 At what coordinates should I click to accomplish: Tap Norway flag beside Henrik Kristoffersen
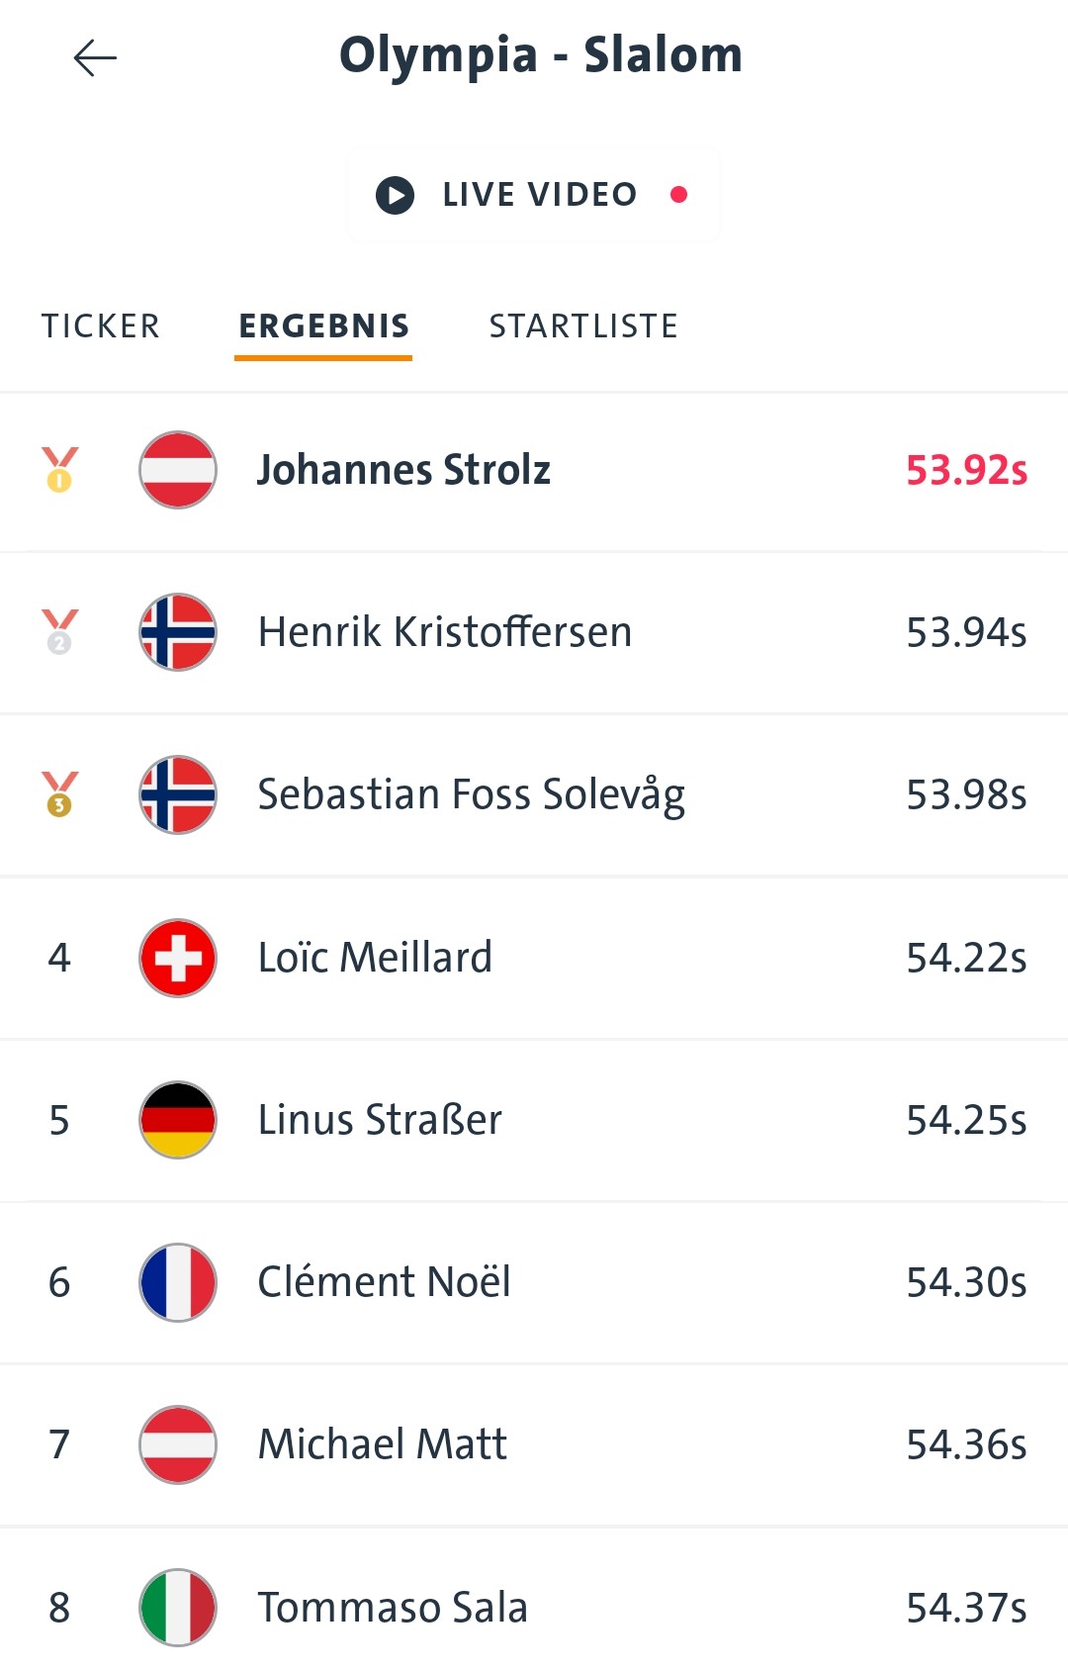178,632
